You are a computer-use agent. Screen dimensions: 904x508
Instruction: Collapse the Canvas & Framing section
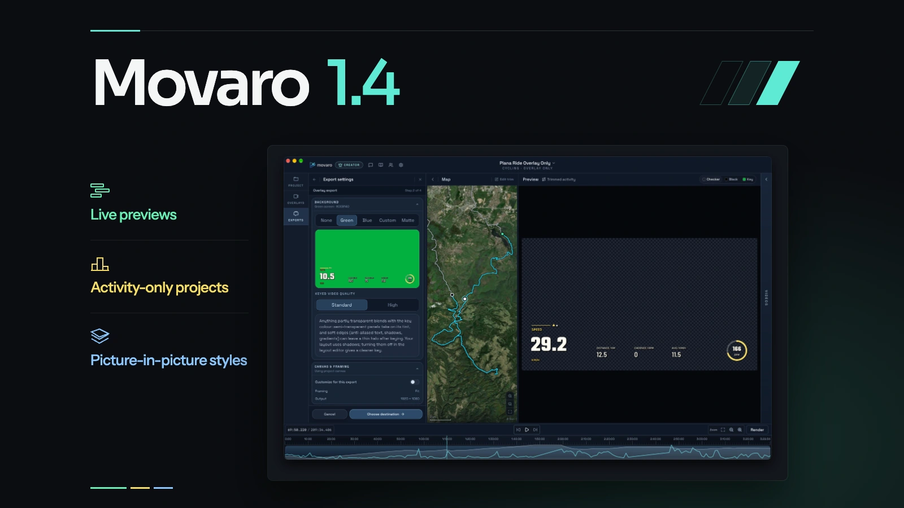418,369
